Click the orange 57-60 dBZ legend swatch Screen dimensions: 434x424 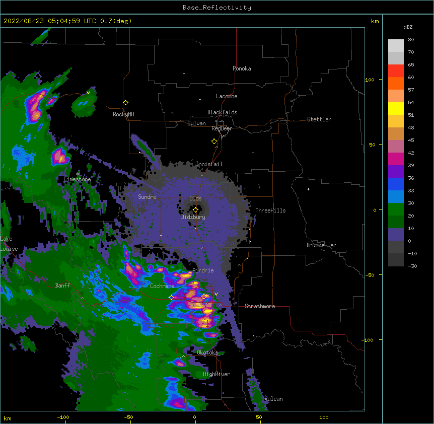tap(396, 83)
